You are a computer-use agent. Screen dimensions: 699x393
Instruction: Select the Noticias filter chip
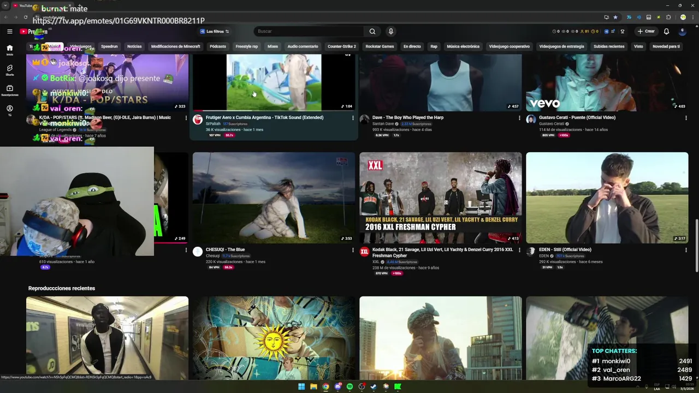coord(134,46)
